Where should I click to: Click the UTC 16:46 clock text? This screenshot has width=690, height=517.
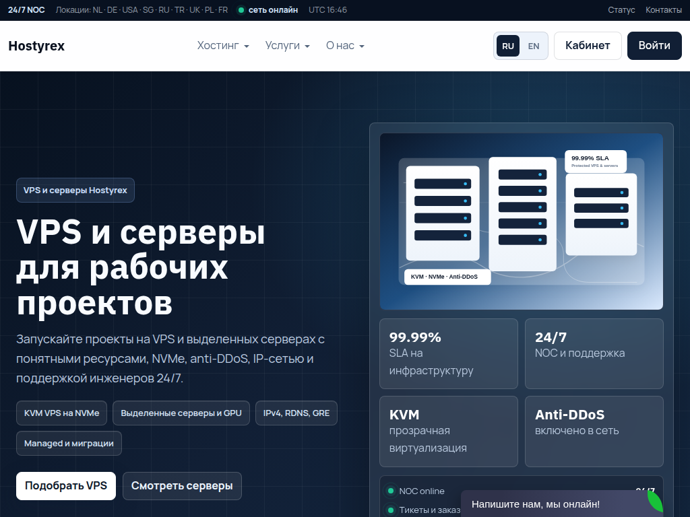click(328, 9)
